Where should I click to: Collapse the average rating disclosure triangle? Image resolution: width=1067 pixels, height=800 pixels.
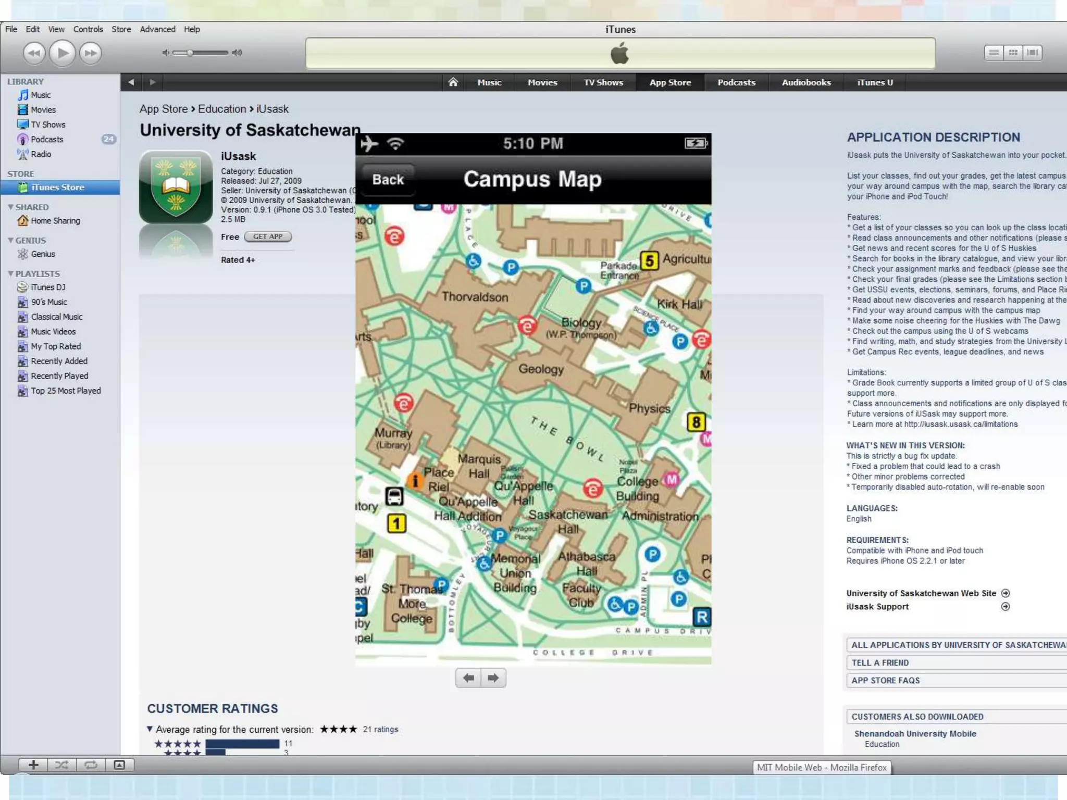tap(150, 729)
